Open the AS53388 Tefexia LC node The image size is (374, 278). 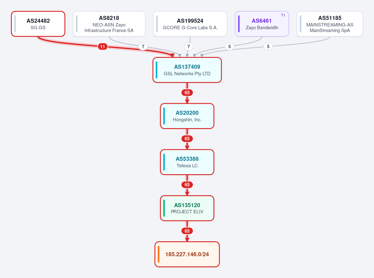pos(187,162)
